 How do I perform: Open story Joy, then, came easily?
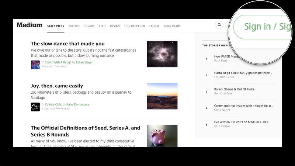pos(57,86)
